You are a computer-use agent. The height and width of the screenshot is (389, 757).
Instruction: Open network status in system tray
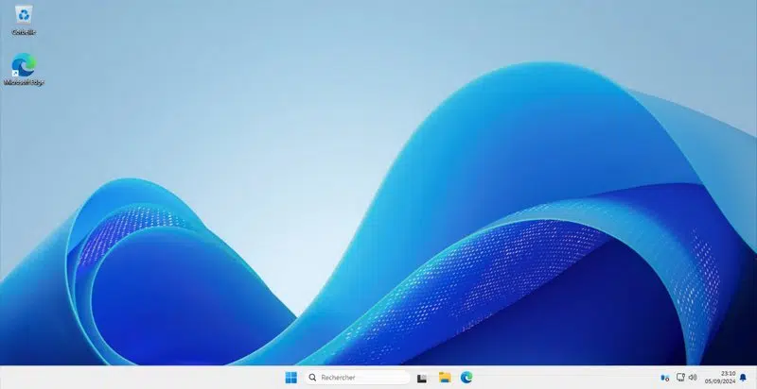680,378
